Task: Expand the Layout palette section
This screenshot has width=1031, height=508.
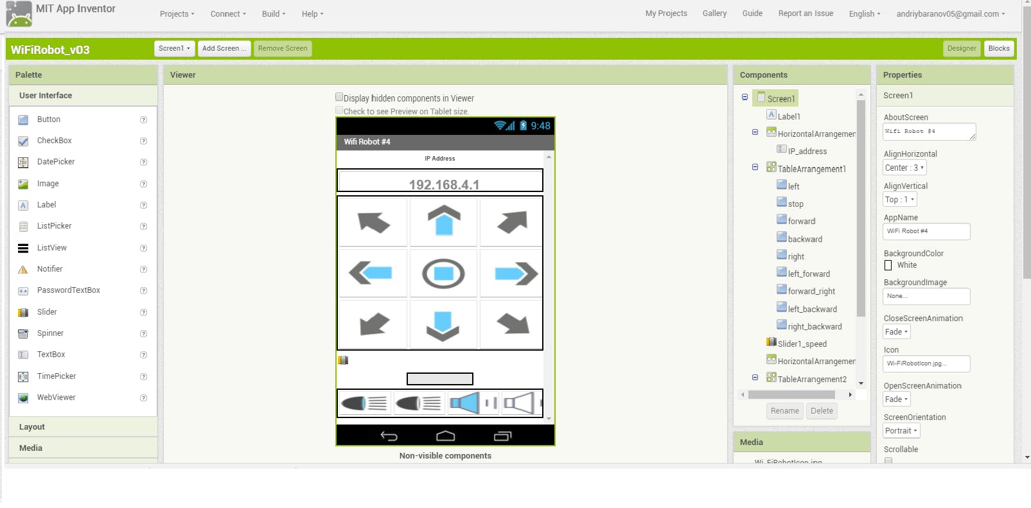Action: (84, 427)
